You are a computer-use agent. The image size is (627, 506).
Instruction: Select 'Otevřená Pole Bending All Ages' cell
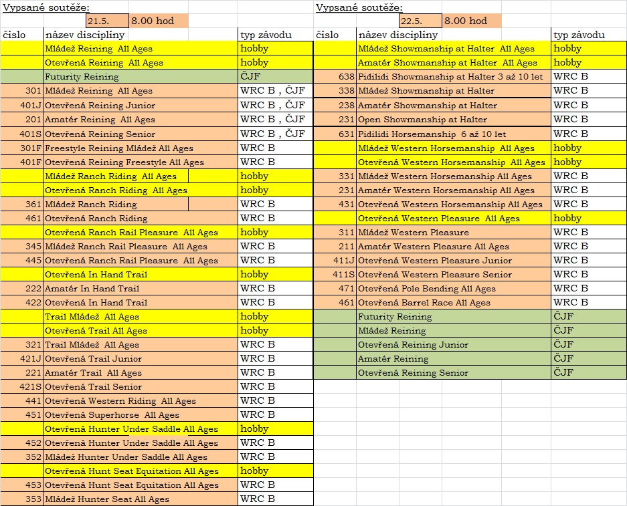[454, 288]
